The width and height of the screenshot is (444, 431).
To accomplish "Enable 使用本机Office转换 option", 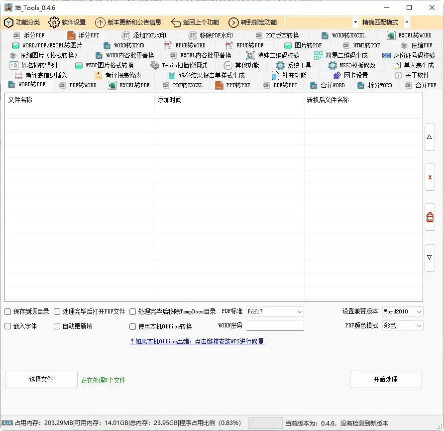I will point(131,325).
